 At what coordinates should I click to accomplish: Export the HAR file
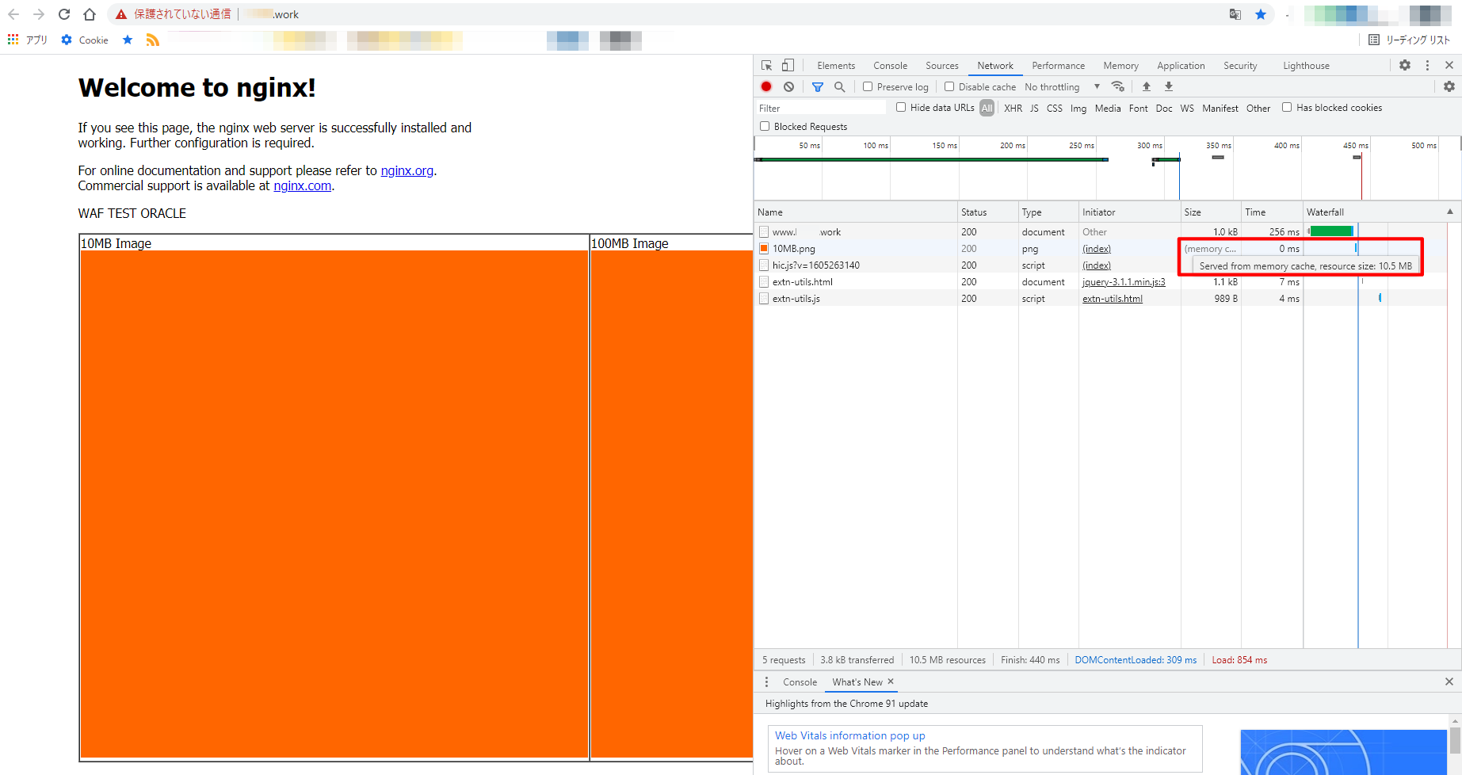(1169, 86)
